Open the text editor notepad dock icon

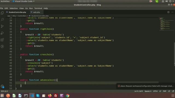point(44,96)
